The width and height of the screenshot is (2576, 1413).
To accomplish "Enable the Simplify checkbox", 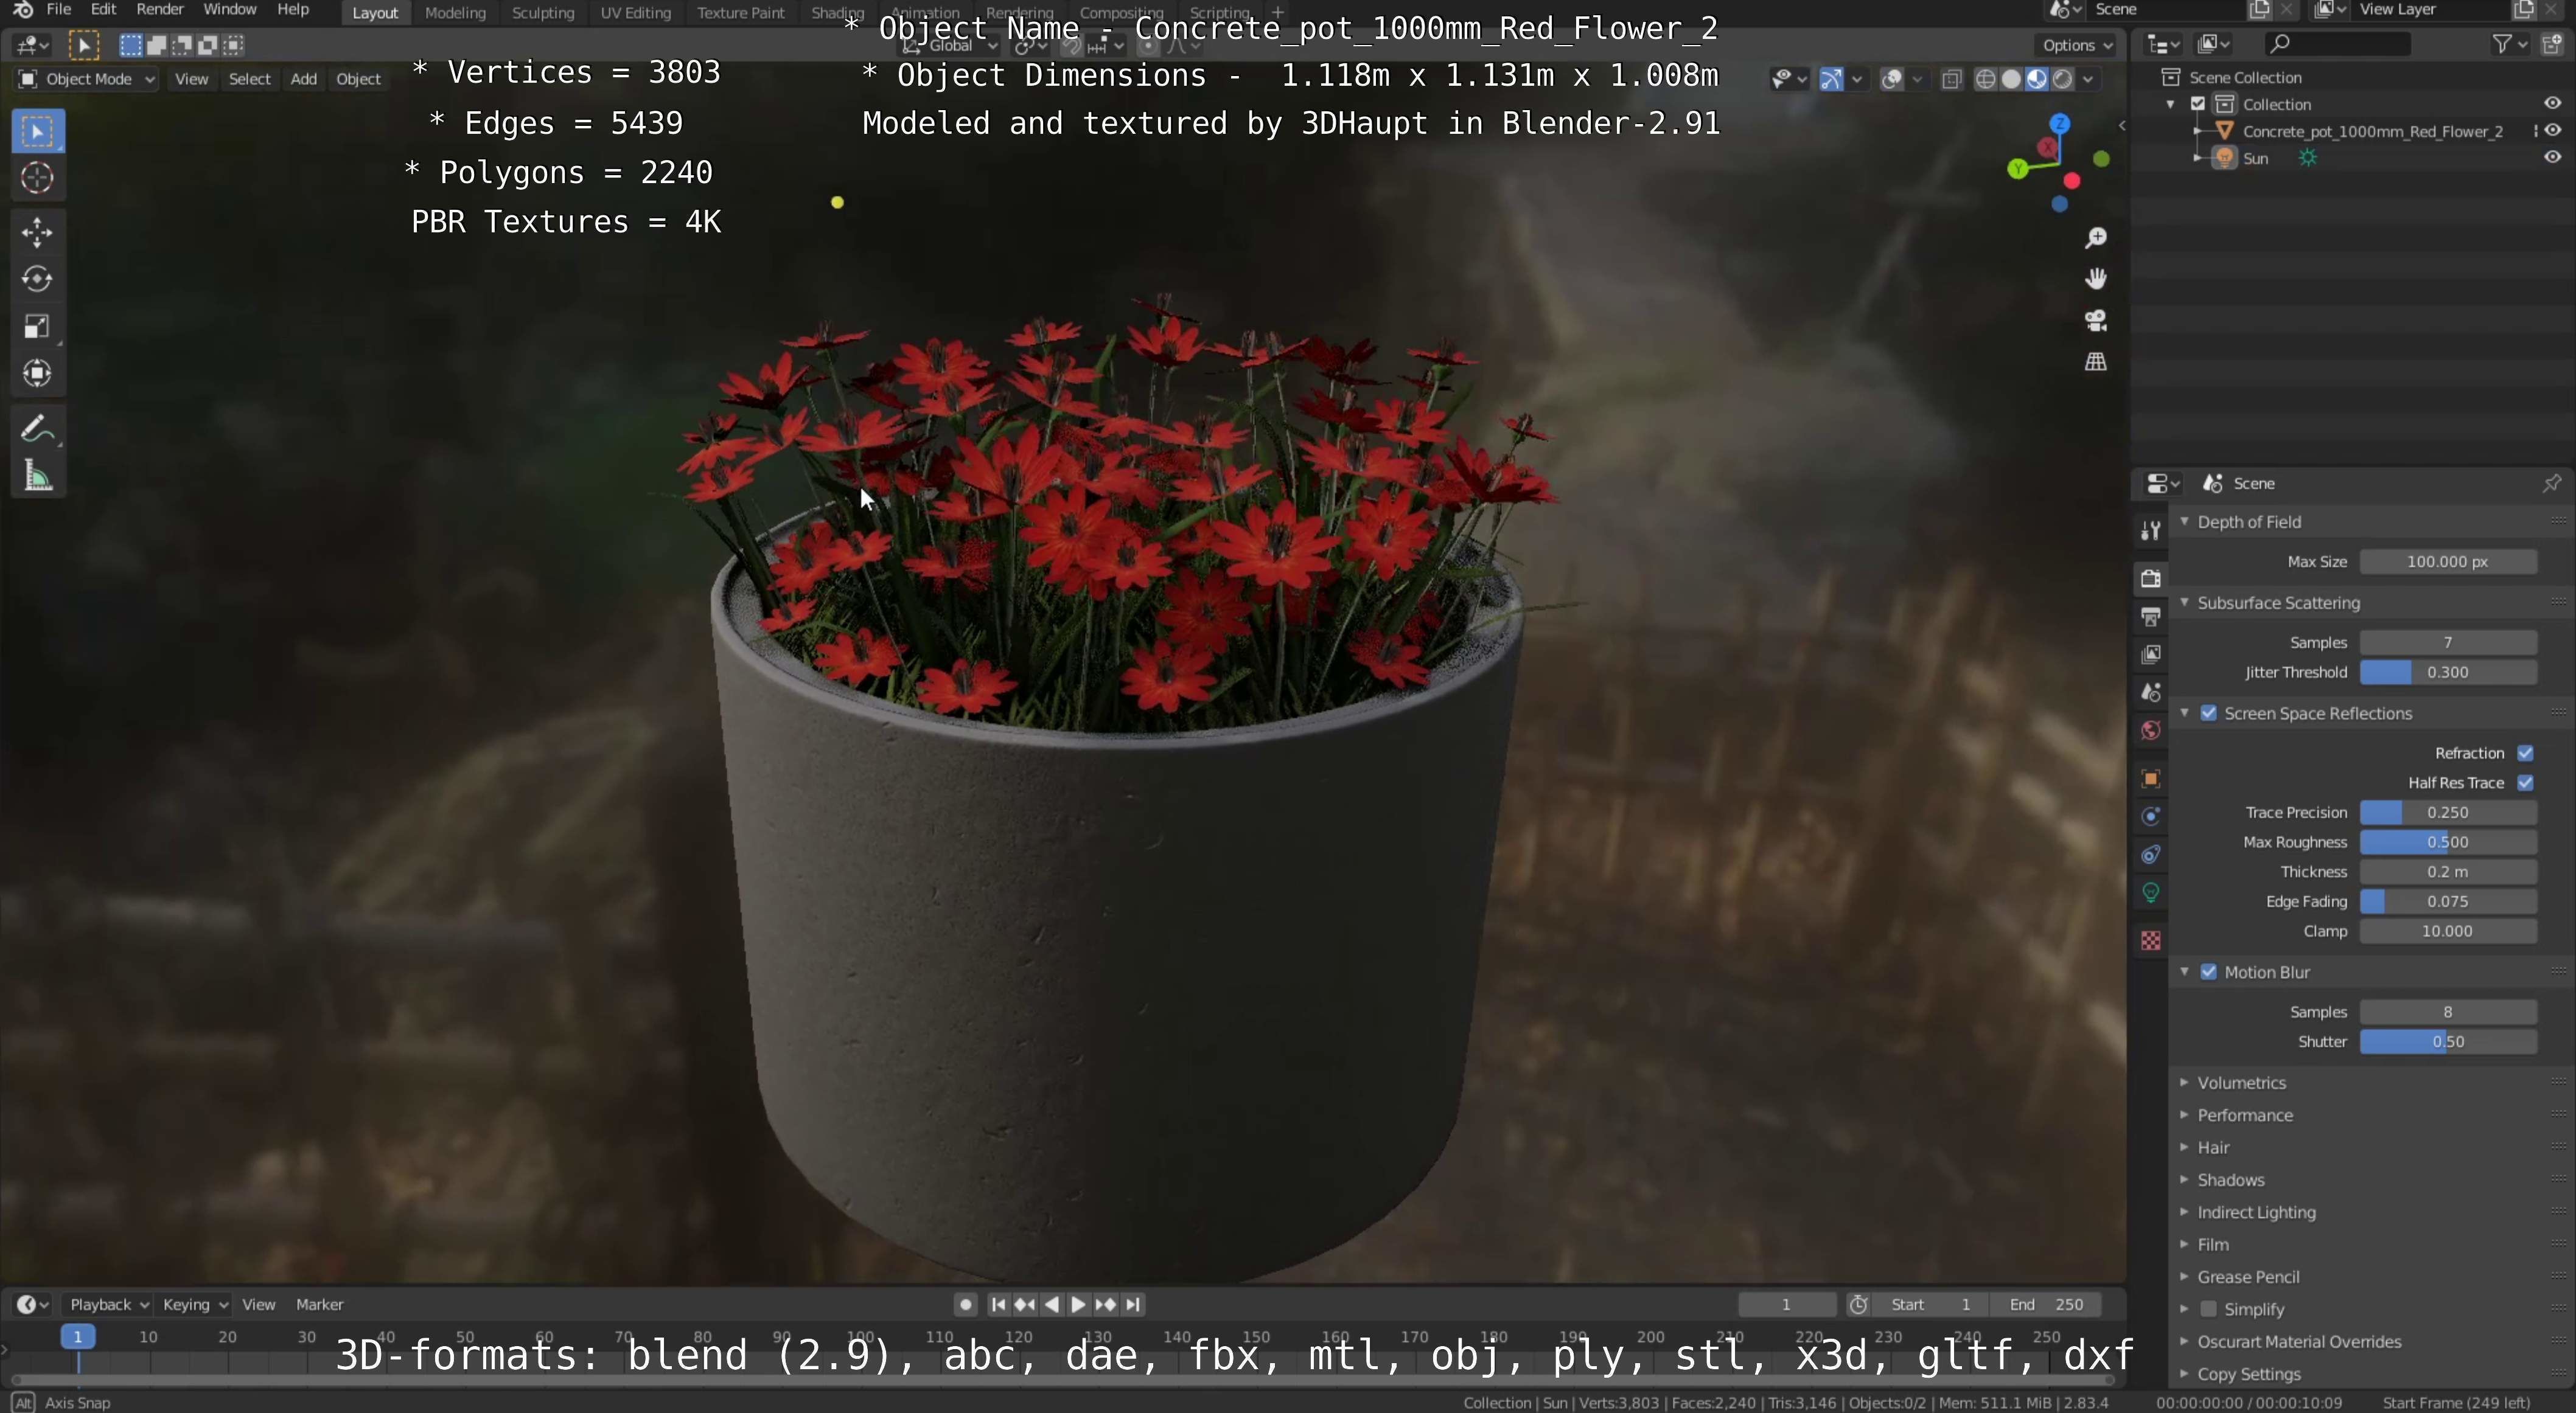I will click(x=2209, y=1309).
